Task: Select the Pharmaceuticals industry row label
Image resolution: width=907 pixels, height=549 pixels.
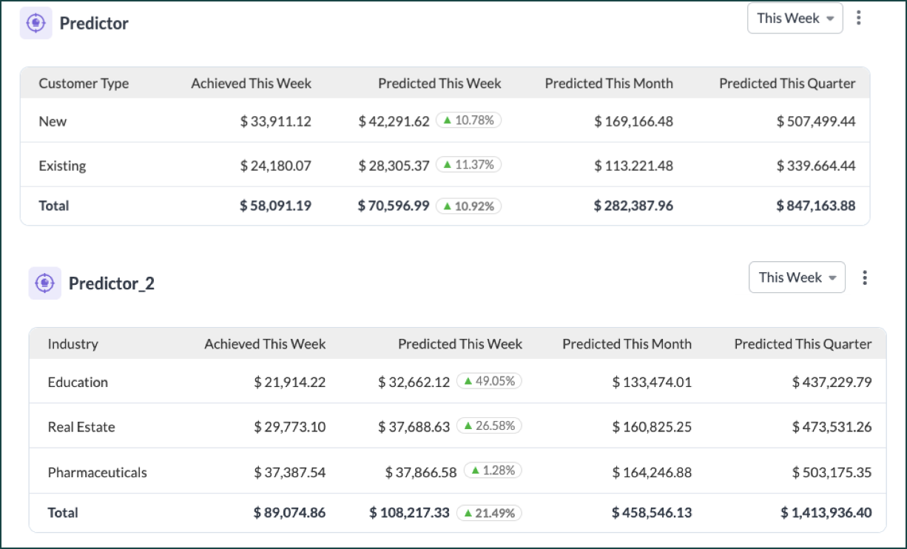Action: tap(97, 473)
